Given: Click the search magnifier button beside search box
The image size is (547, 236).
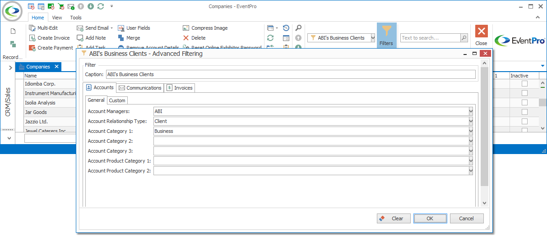Looking at the screenshot, I should (x=464, y=38).
